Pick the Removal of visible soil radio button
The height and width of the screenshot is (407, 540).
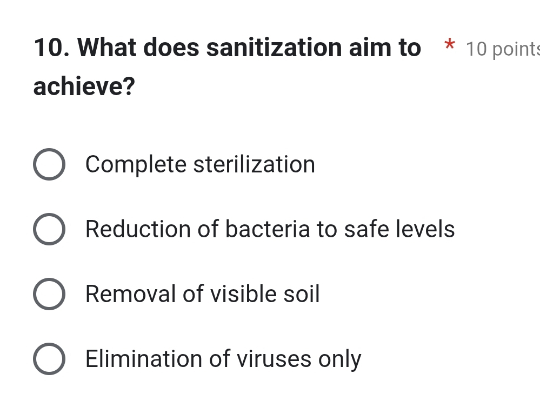49,293
